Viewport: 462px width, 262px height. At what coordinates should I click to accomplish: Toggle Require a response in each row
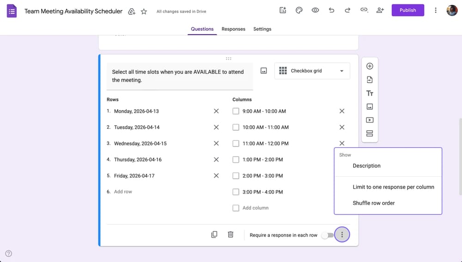coord(327,235)
